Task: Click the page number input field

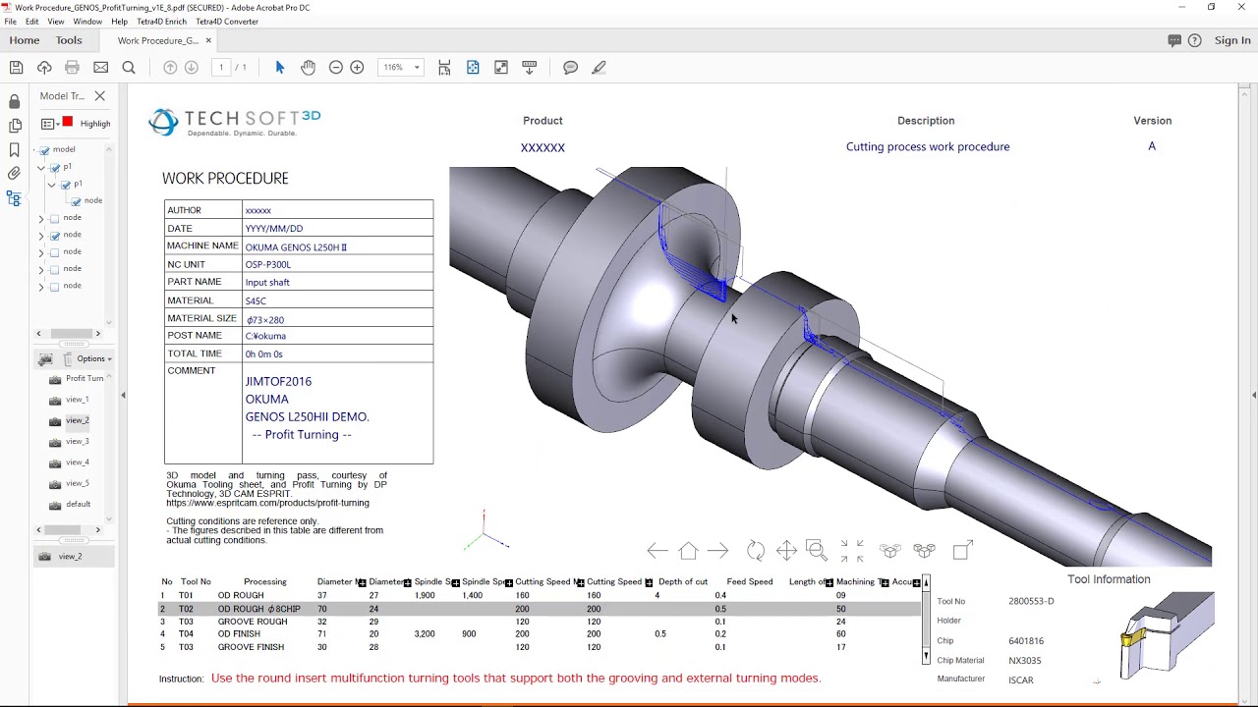Action: (x=221, y=67)
